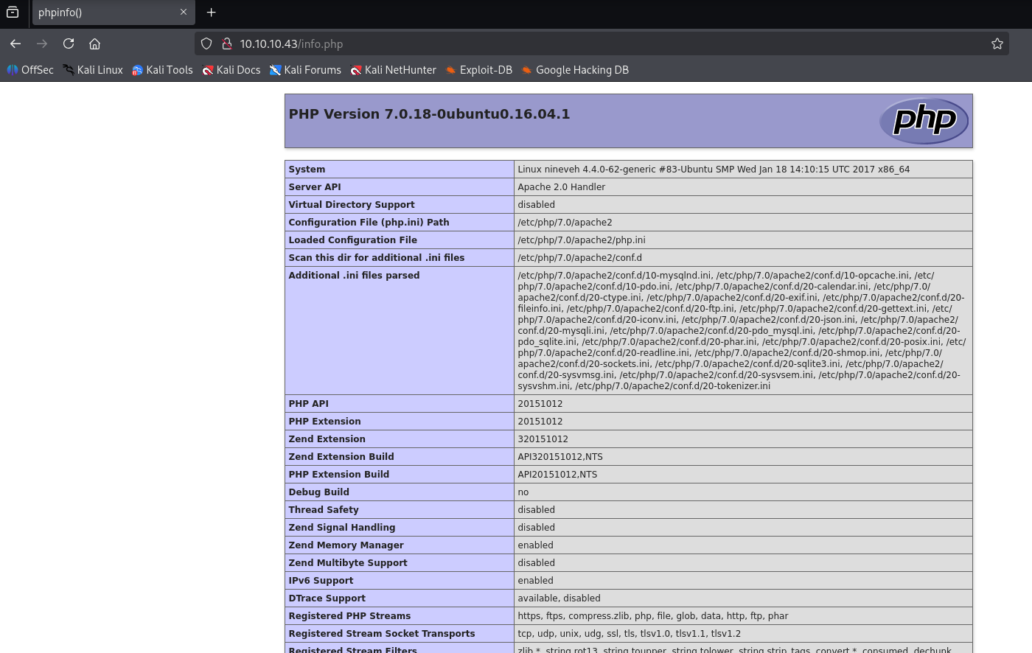Click the Loaded Configuration File label

point(353,240)
